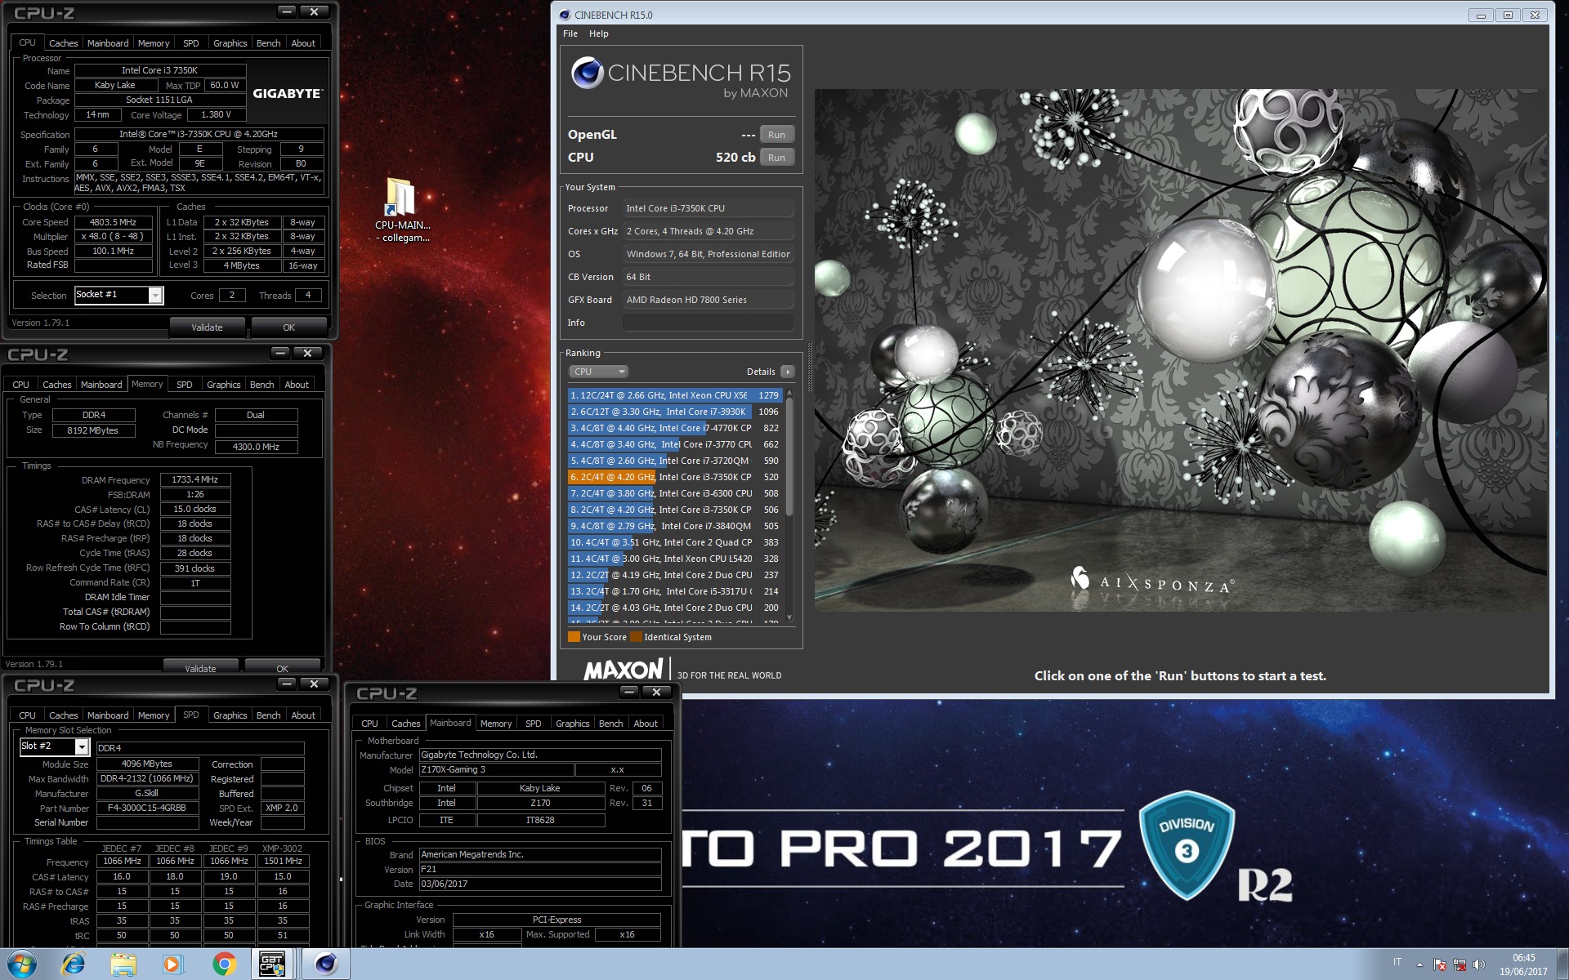1569x980 pixels.
Task: Click the Details label in Ranking
Action: [x=761, y=372]
